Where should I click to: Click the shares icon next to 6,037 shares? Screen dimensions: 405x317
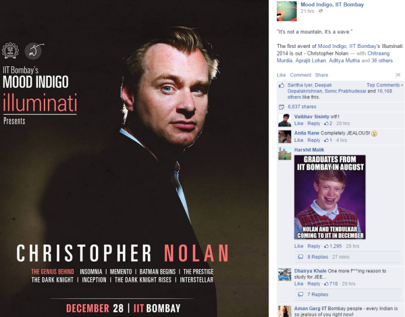point(281,107)
